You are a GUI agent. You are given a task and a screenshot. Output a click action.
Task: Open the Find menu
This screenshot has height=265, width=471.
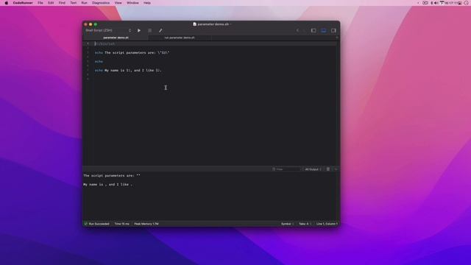pos(62,3)
